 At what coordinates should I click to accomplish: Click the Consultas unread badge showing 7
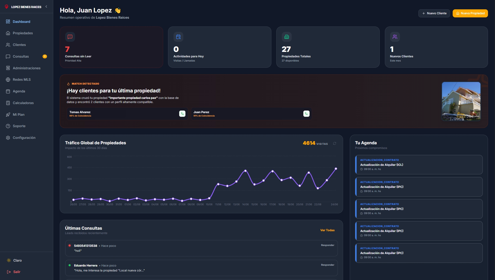[45, 57]
